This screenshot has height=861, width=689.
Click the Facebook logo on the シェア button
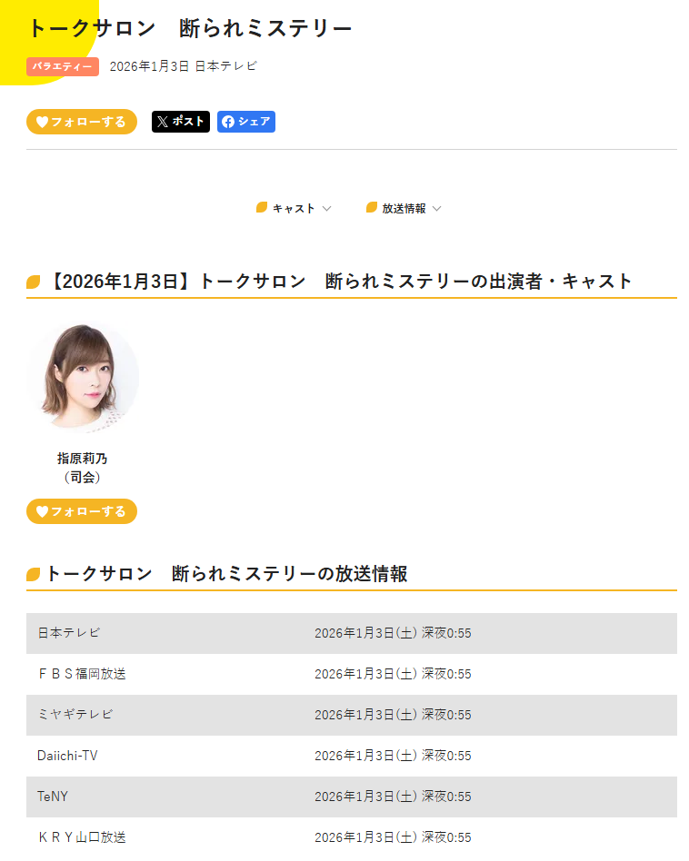coord(228,122)
